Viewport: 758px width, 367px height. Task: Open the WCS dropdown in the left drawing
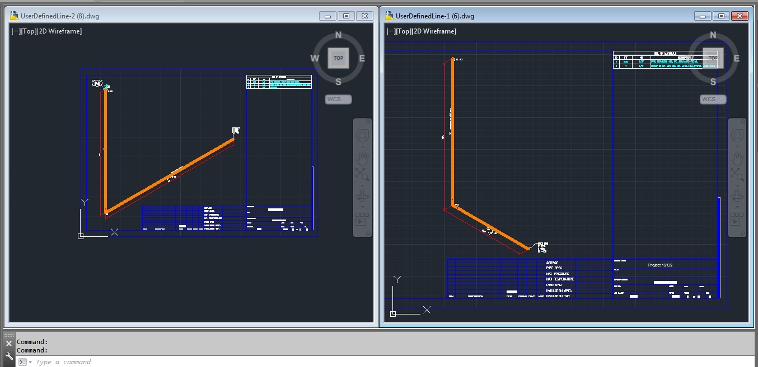338,99
